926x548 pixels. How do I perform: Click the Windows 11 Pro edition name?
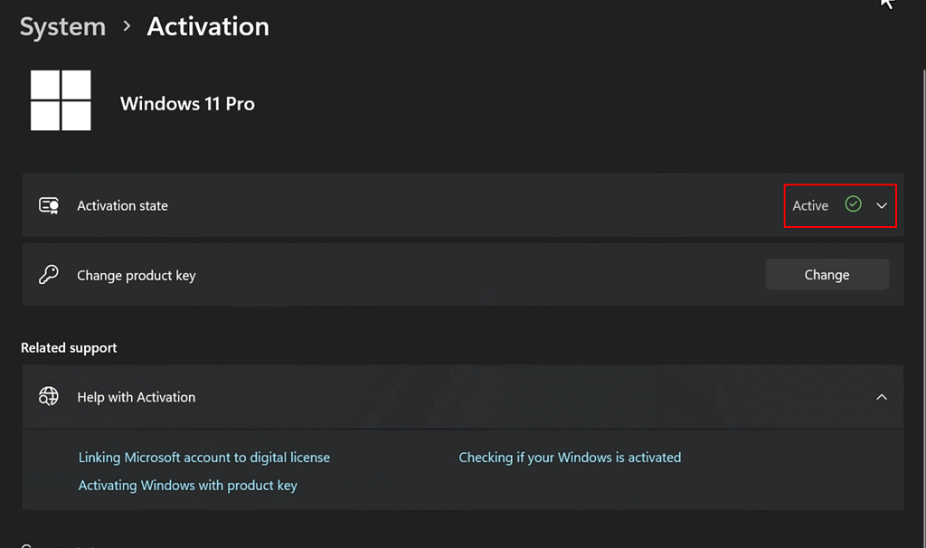coord(187,104)
